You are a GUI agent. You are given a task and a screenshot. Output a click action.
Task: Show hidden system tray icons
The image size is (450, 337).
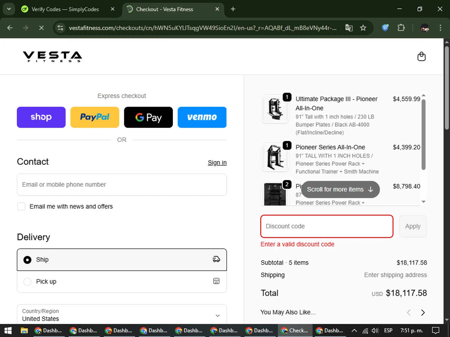[354, 330]
